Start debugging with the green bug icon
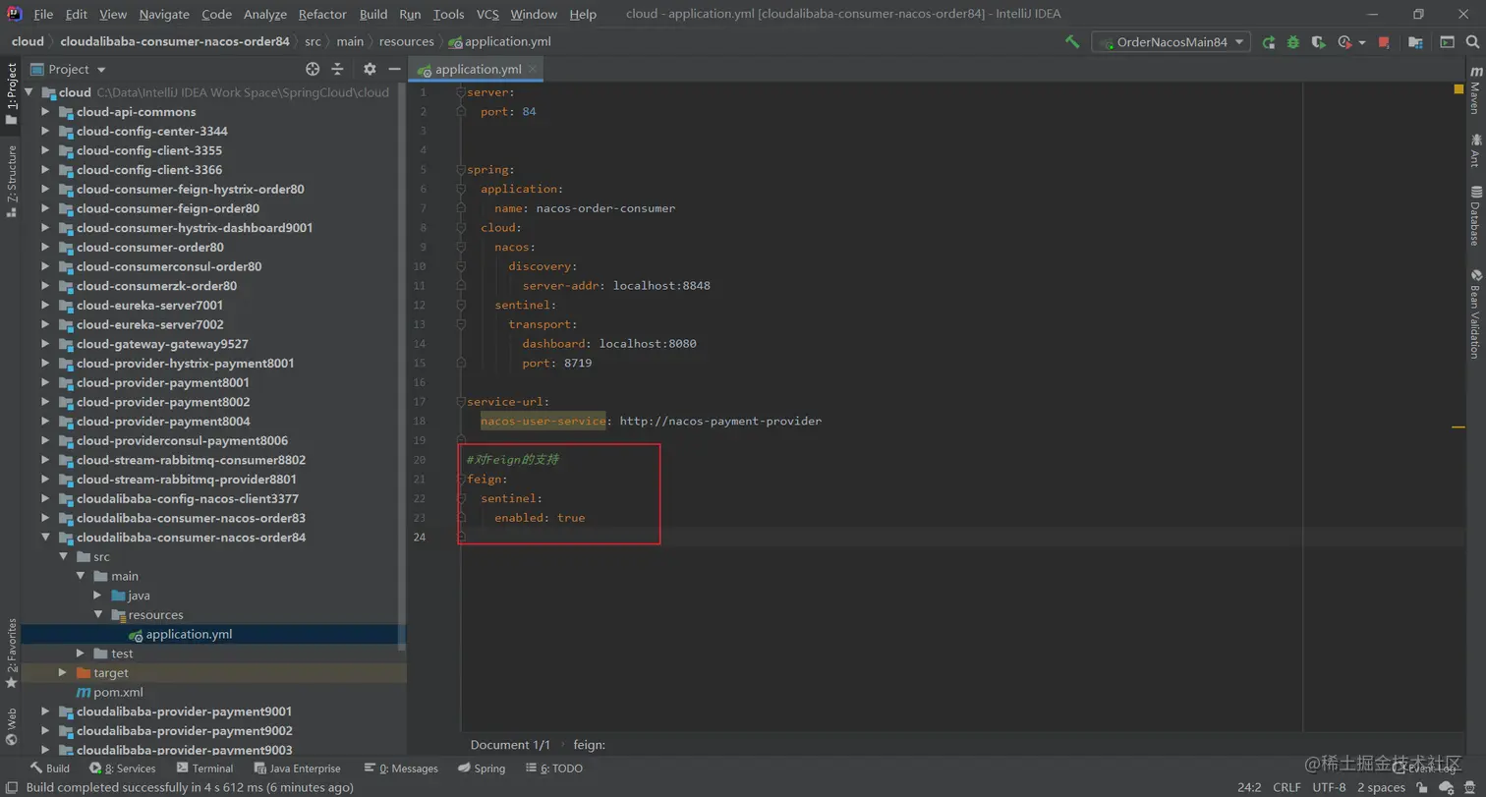The image size is (1486, 797). pyautogui.click(x=1293, y=42)
